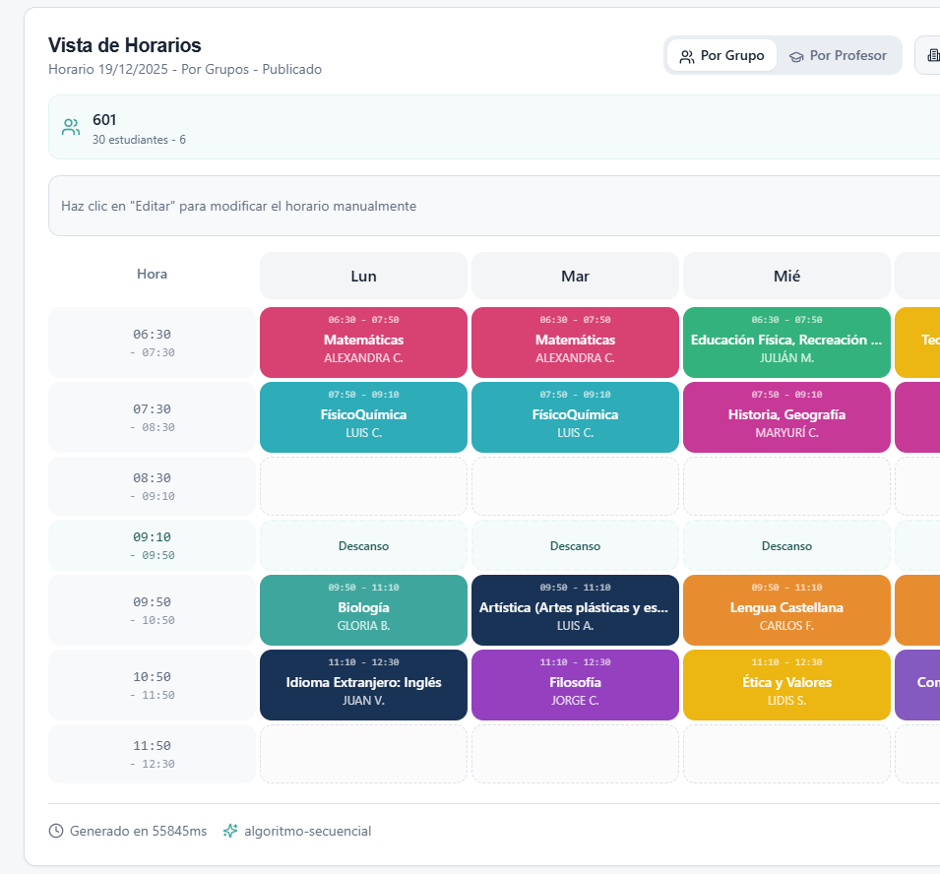Select the people icon on Por Grupo button
Viewport: 940px width, 874px height.
pos(685,55)
